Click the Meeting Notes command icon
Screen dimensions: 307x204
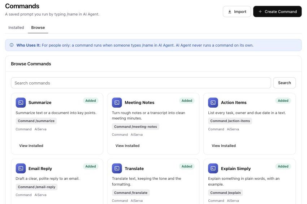coord(117,103)
